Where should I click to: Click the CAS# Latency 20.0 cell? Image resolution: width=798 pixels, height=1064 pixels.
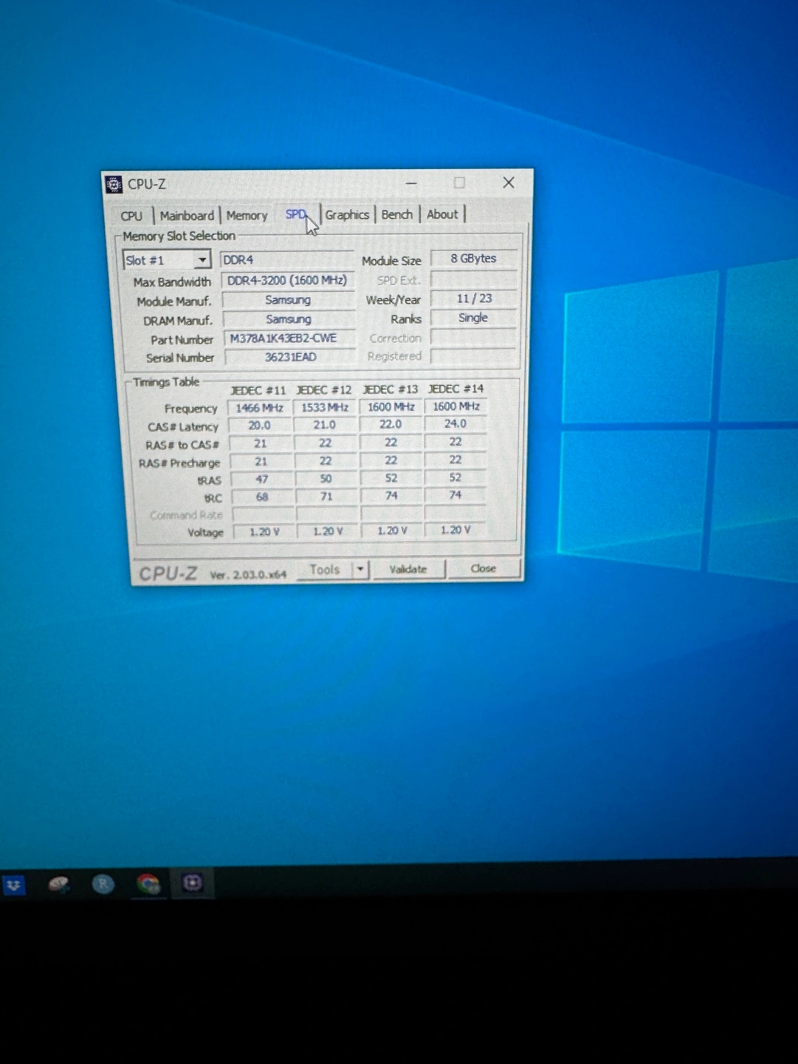[x=259, y=426]
